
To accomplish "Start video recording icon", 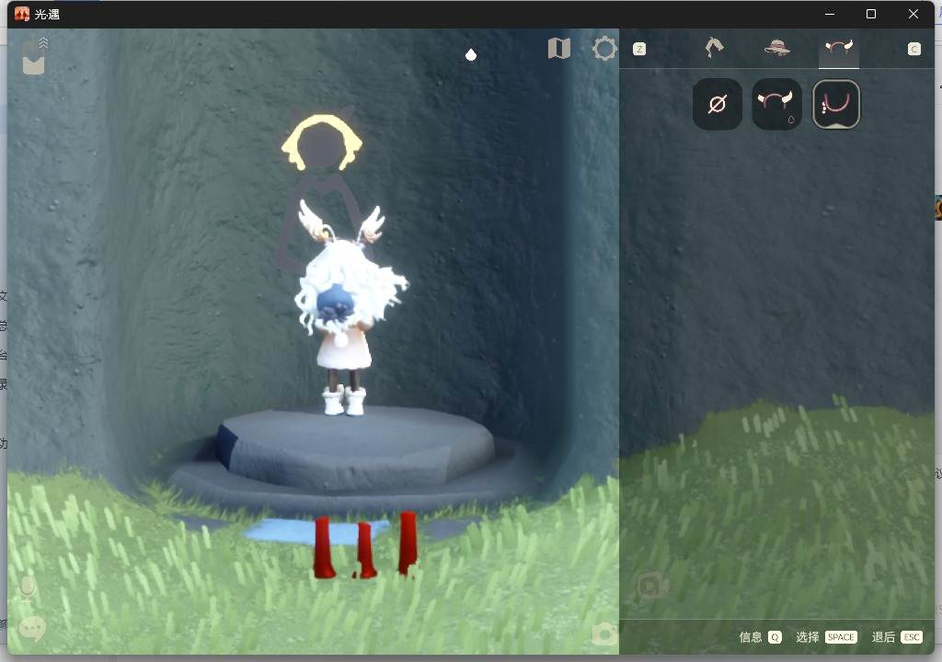I will 652,586.
